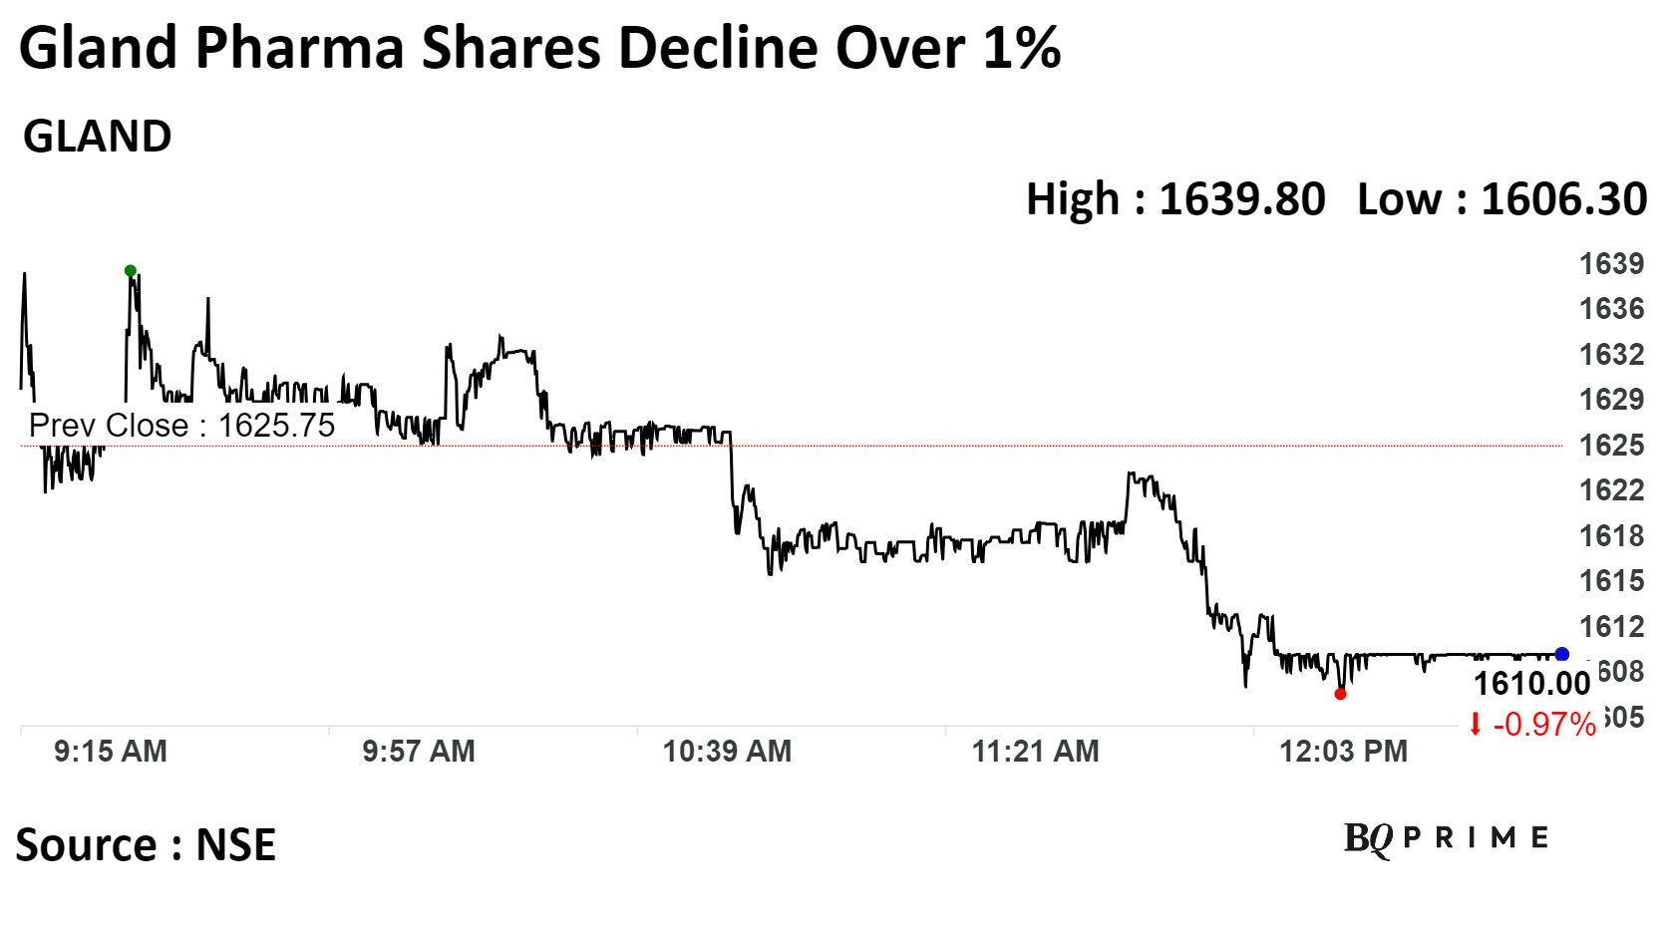Click the Gland Pharma Shares Decline headline
1663x935 pixels.
pyautogui.click(x=539, y=48)
